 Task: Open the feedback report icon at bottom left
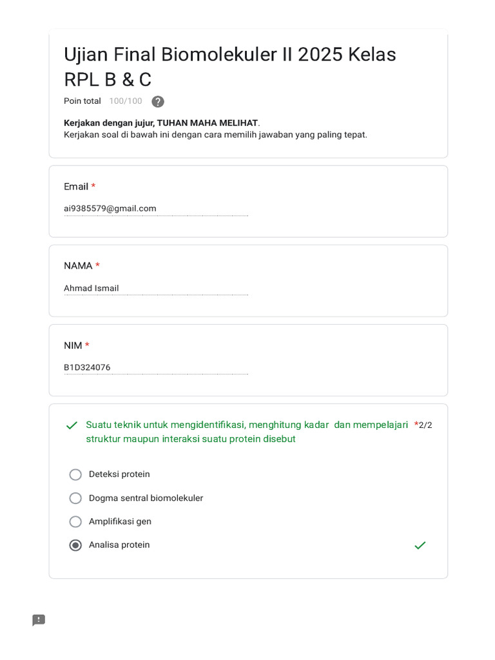(39, 620)
